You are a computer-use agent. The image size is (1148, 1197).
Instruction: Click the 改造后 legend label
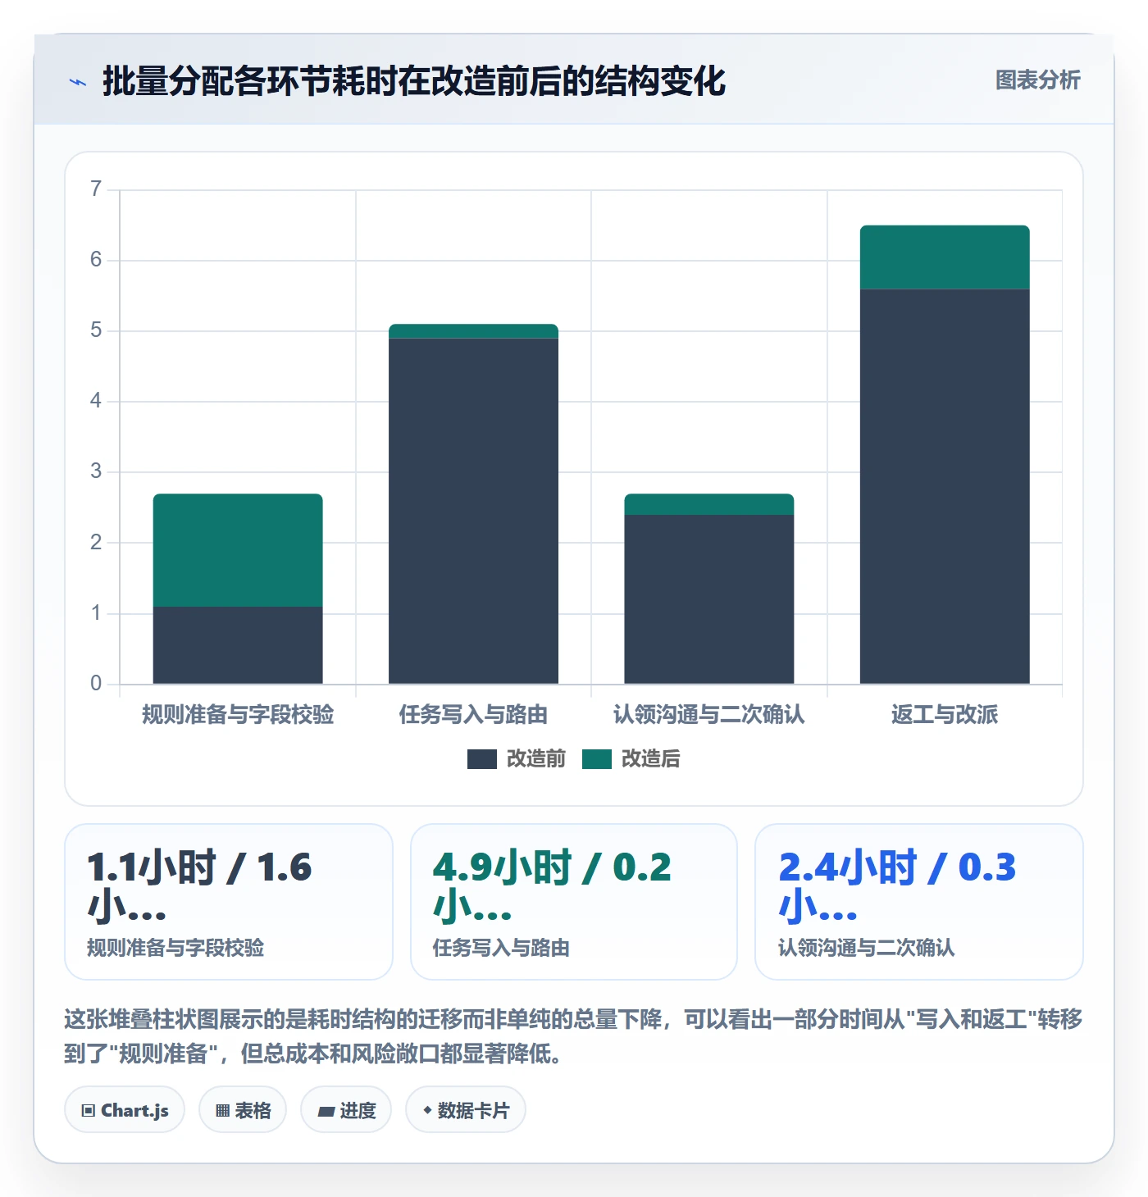651,759
